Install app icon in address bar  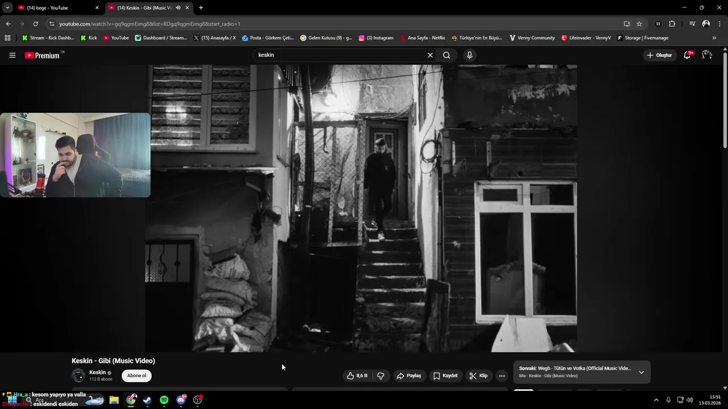[x=627, y=24]
